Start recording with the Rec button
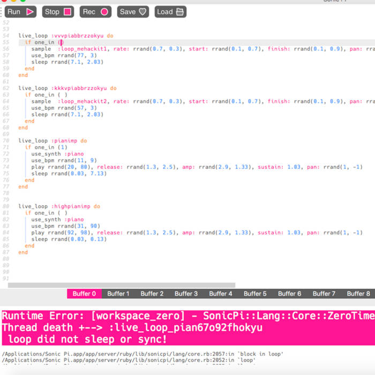375x375 pixels. pos(104,12)
